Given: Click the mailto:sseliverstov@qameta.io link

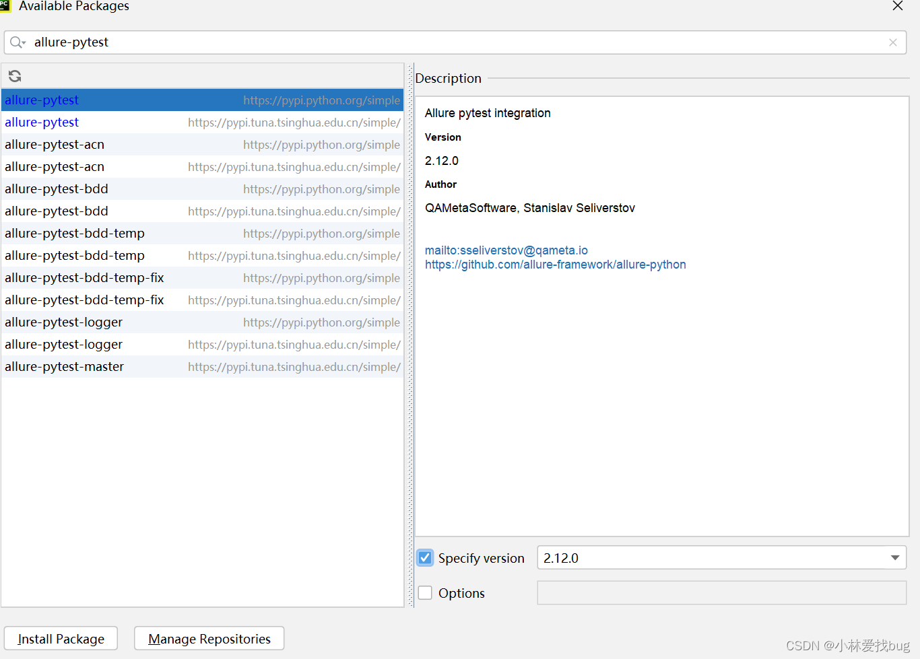Looking at the screenshot, I should [x=506, y=250].
